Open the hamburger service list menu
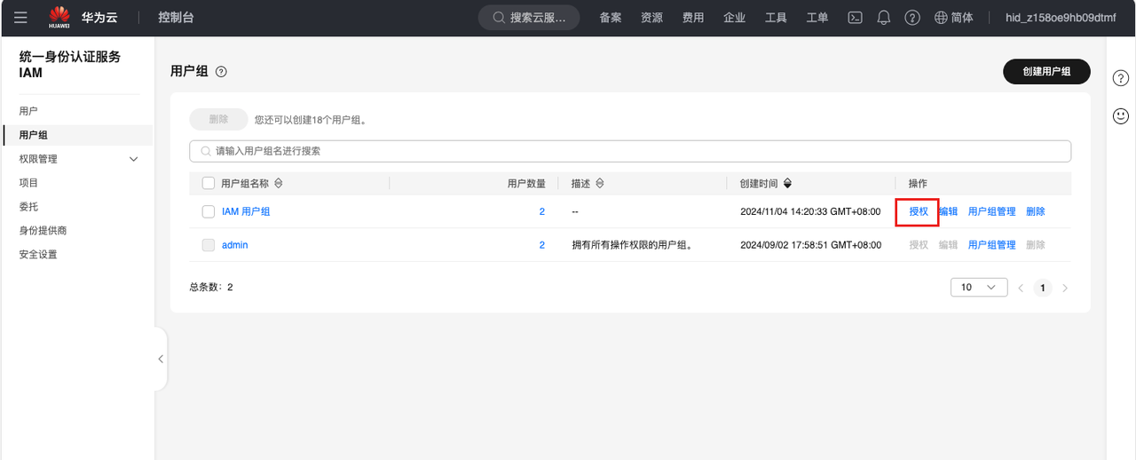This screenshot has height=460, width=1136. click(x=21, y=18)
